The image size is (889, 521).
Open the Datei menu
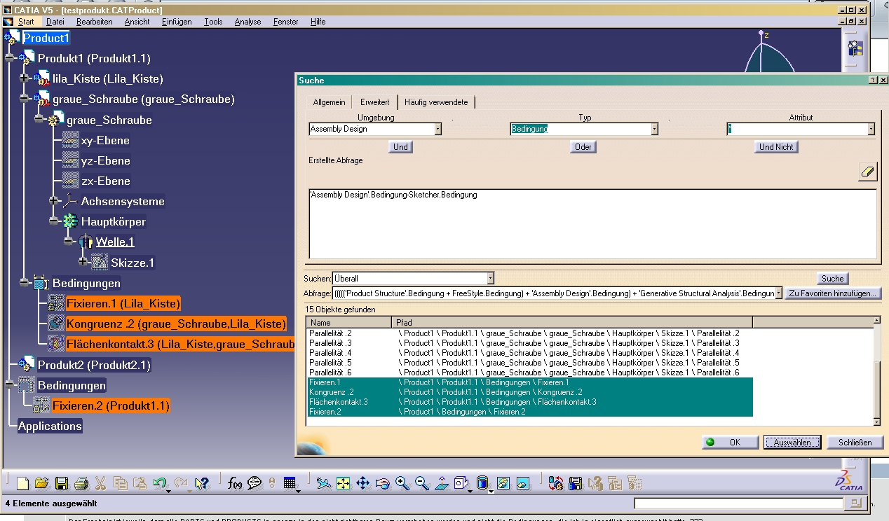coord(55,22)
